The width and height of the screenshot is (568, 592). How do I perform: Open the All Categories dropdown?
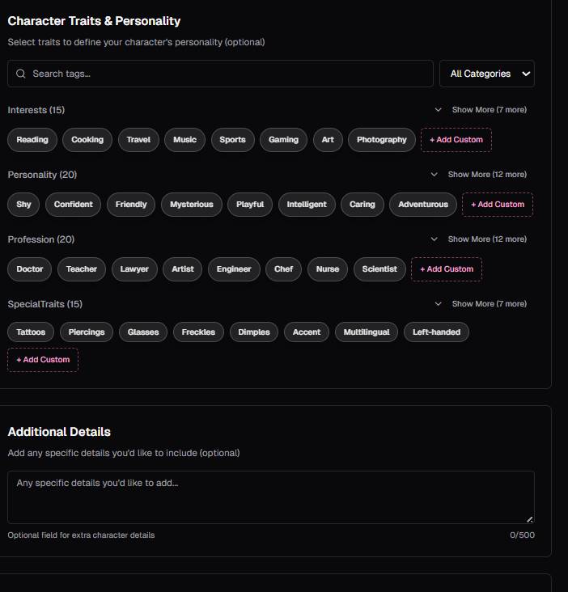487,74
